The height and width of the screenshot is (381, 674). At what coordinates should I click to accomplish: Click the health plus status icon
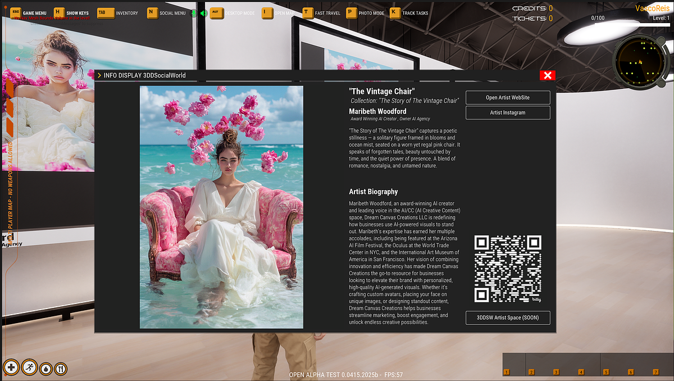11,368
